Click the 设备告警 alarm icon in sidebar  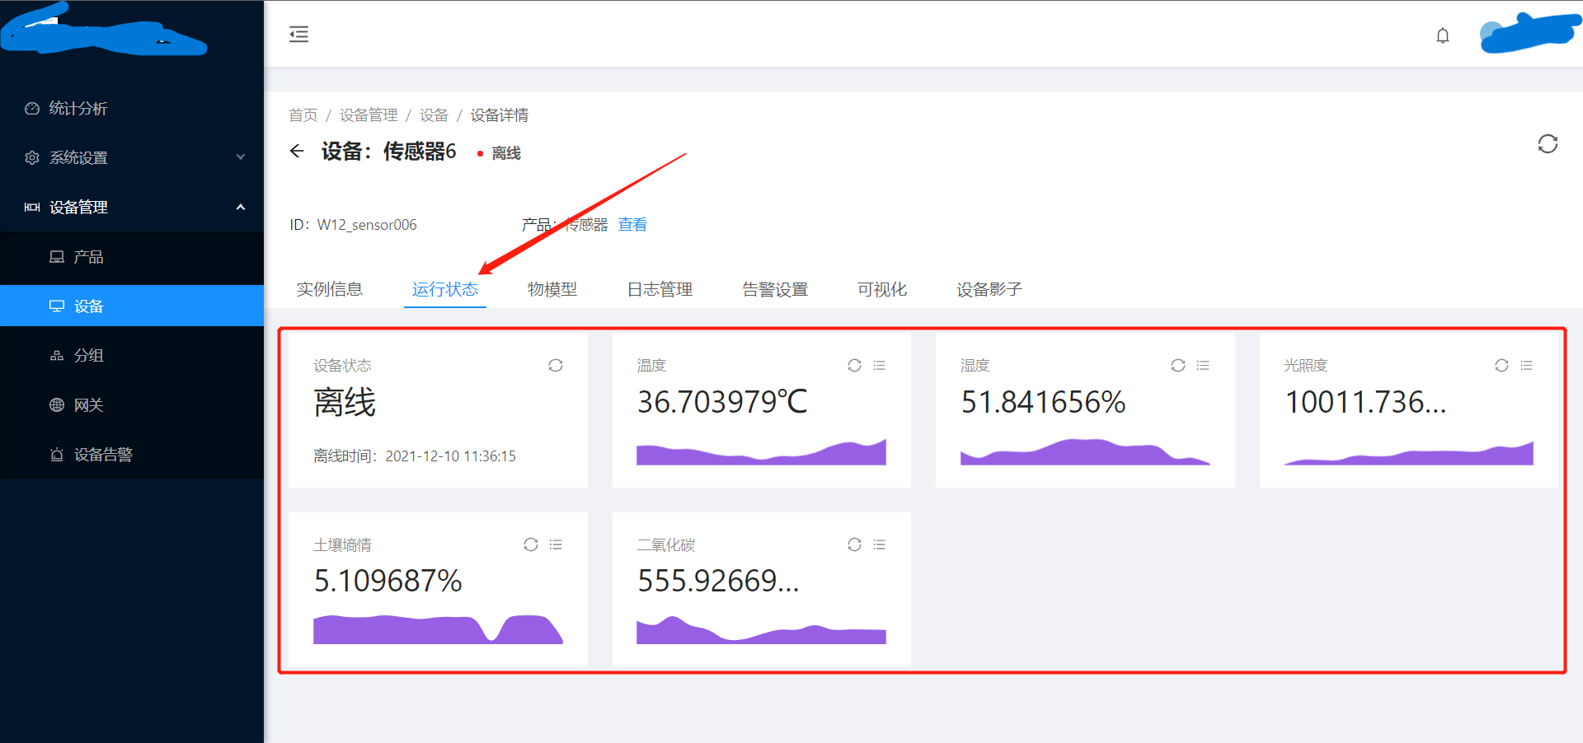point(57,454)
